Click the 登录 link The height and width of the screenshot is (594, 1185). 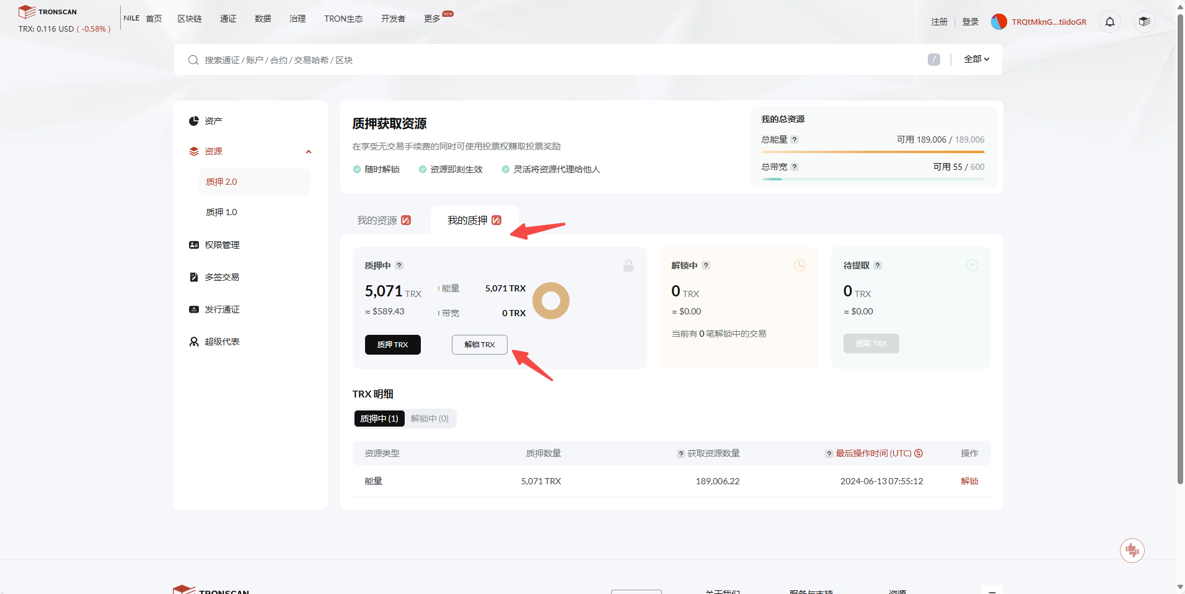coord(971,22)
